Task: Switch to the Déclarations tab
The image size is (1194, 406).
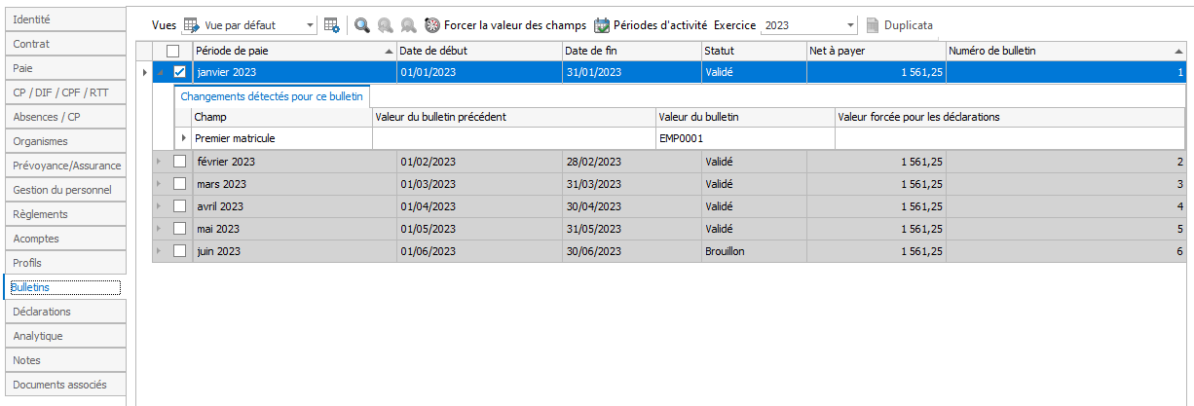Action: (64, 312)
